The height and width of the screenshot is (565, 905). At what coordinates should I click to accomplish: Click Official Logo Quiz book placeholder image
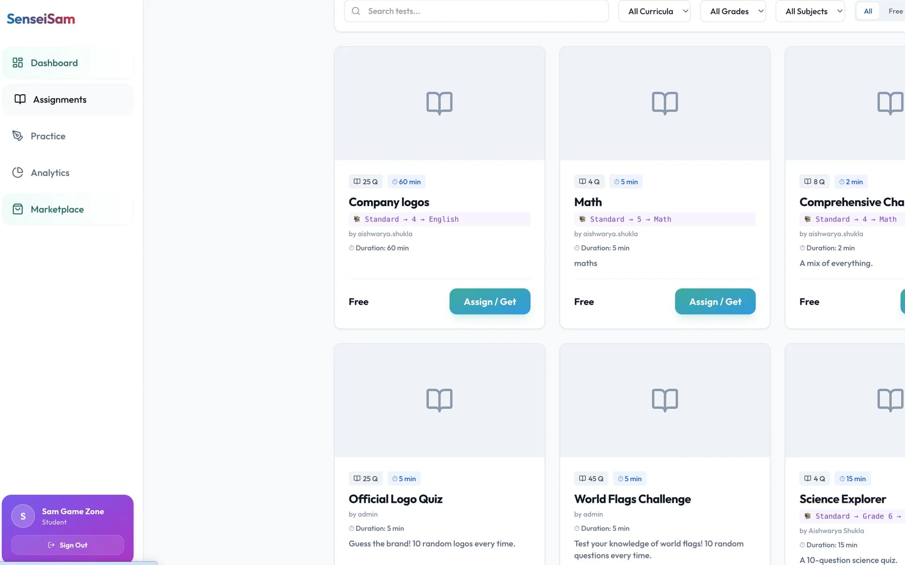point(439,400)
